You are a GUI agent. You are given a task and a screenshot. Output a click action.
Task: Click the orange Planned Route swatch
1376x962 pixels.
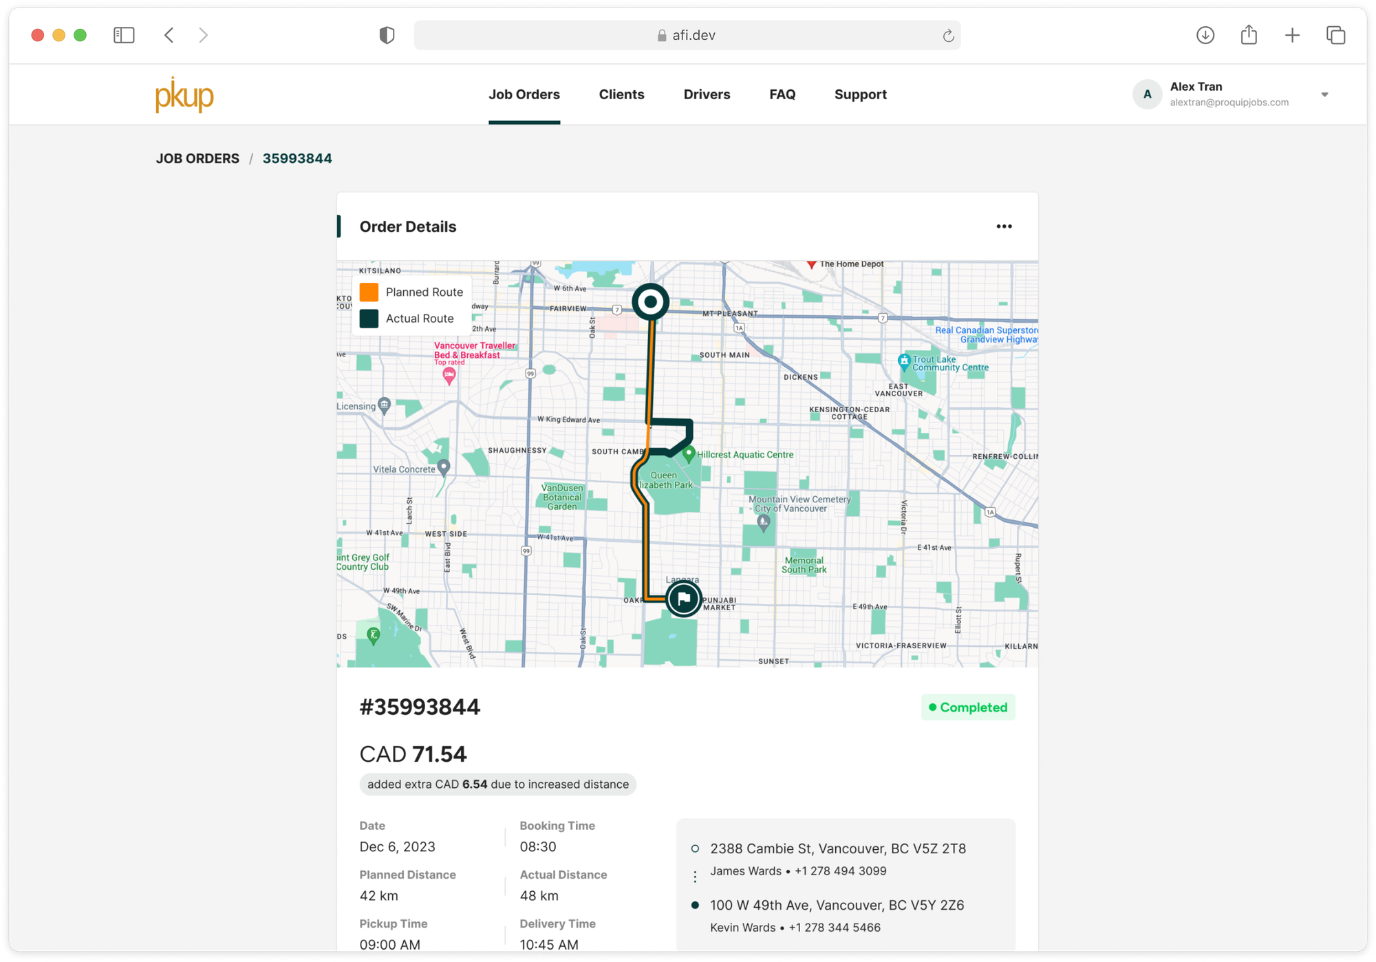tap(369, 292)
